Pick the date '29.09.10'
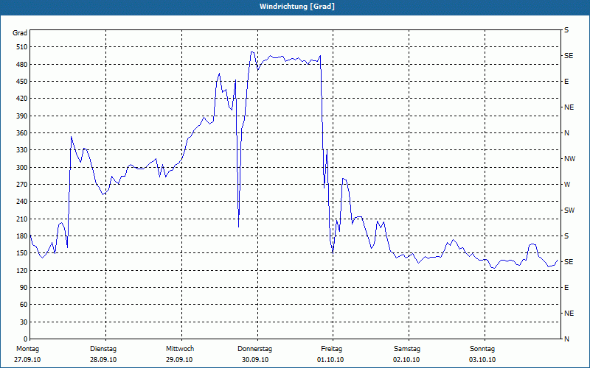The width and height of the screenshot is (590, 368). pyautogui.click(x=179, y=360)
